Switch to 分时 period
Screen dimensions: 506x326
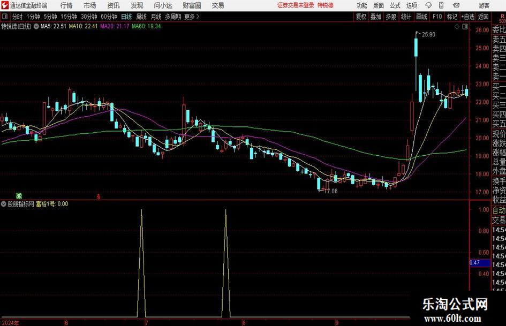click(x=17, y=17)
